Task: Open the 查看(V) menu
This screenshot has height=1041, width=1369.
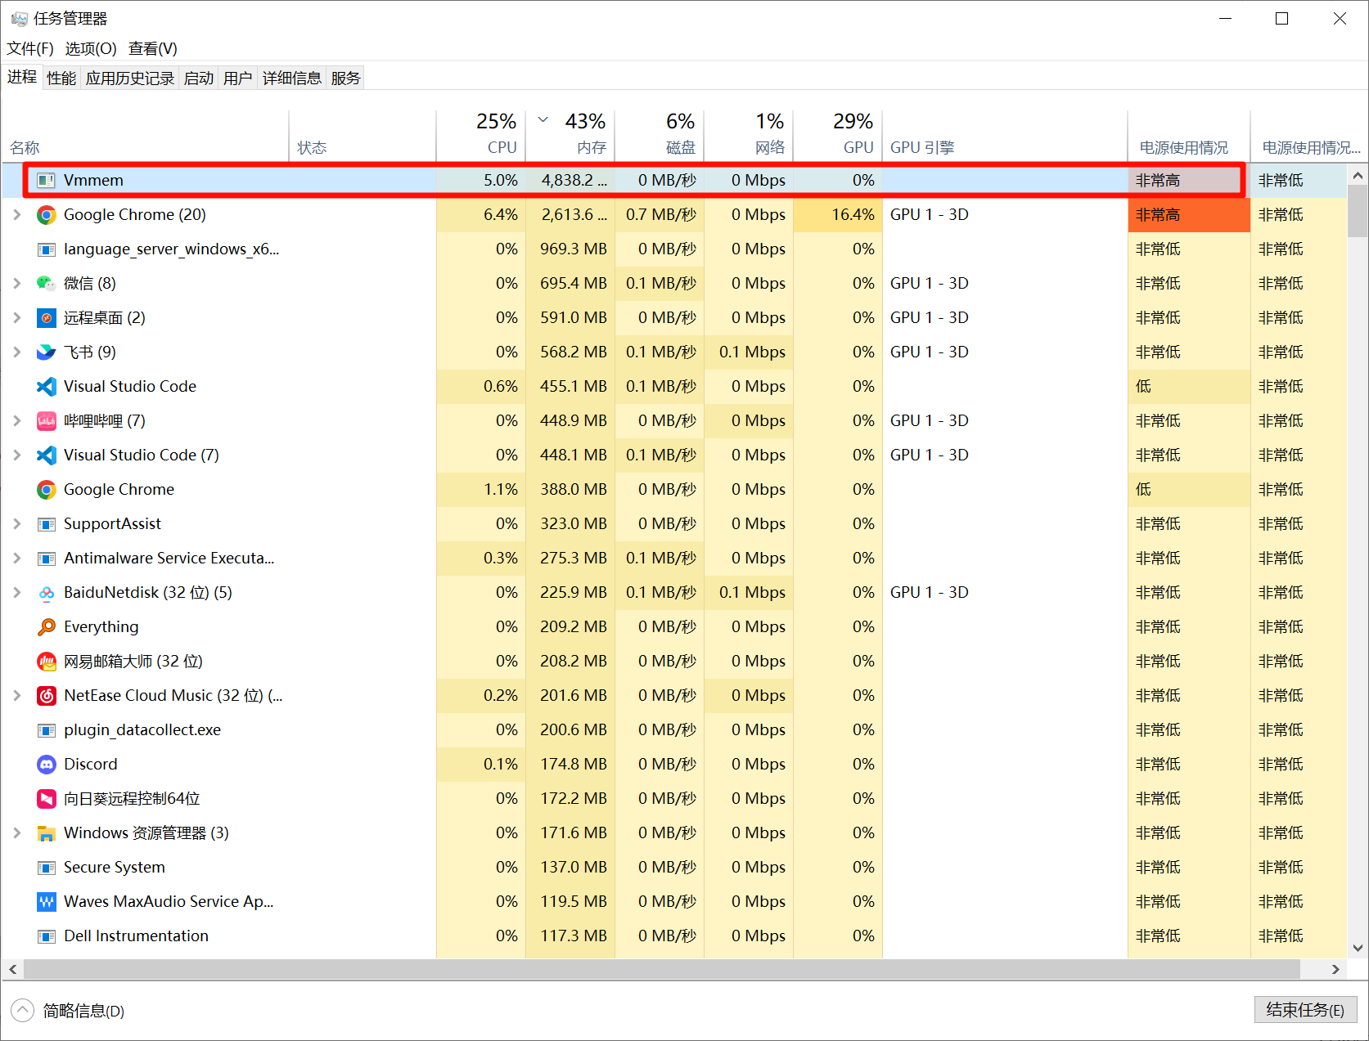Action: click(x=153, y=48)
